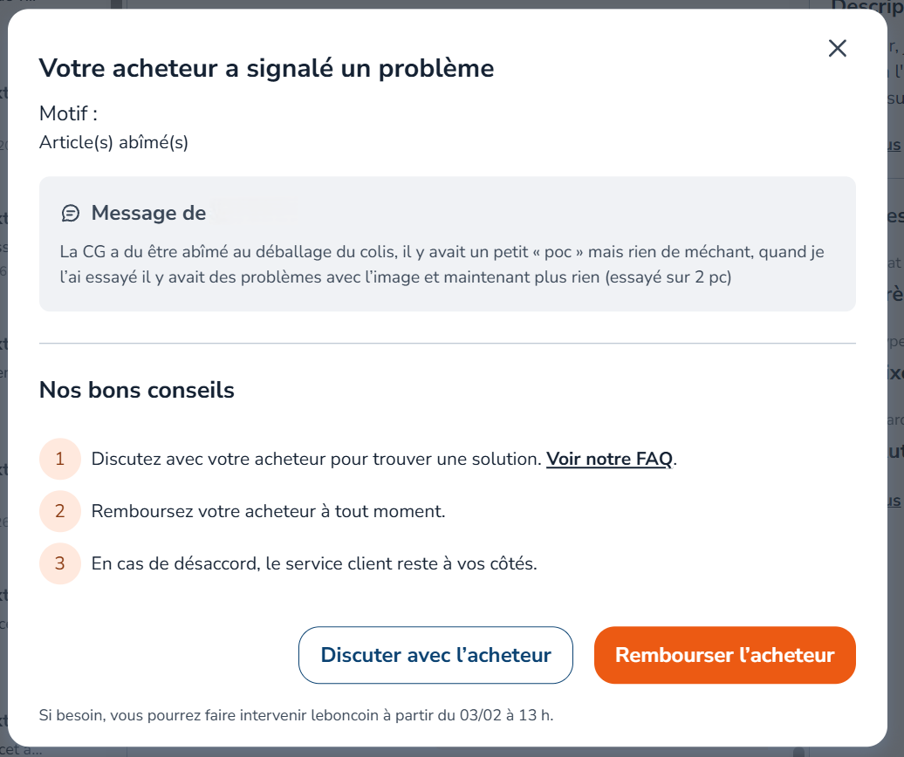The height and width of the screenshot is (757, 904).
Task: Click the dialog title about signalé un problème
Action: (266, 68)
